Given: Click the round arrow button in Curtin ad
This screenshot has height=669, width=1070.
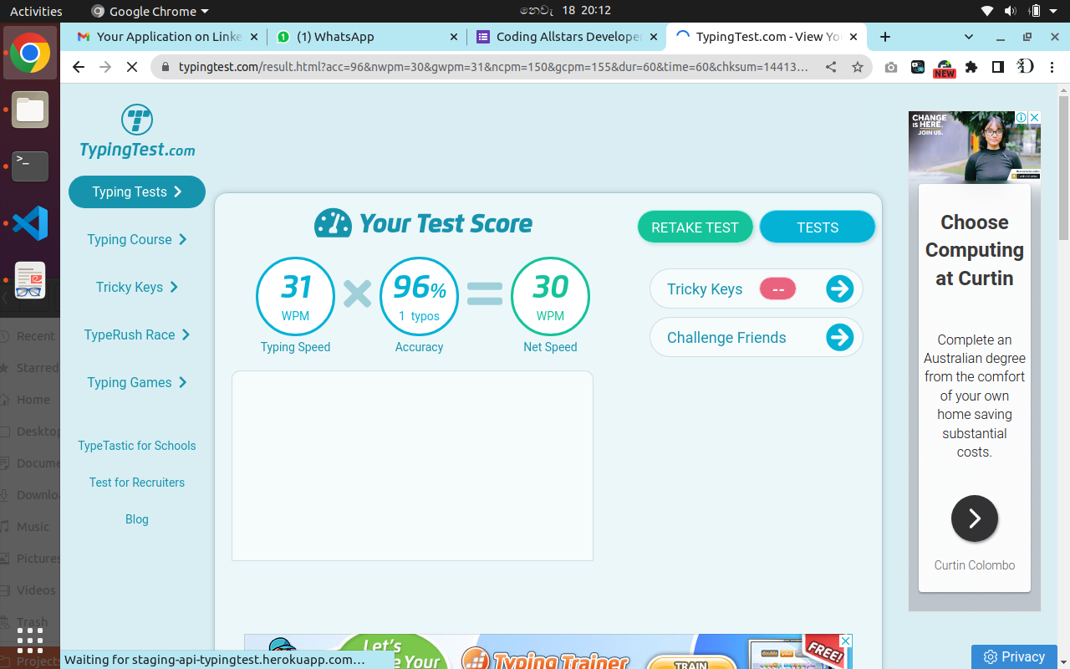Looking at the screenshot, I should pyautogui.click(x=975, y=518).
